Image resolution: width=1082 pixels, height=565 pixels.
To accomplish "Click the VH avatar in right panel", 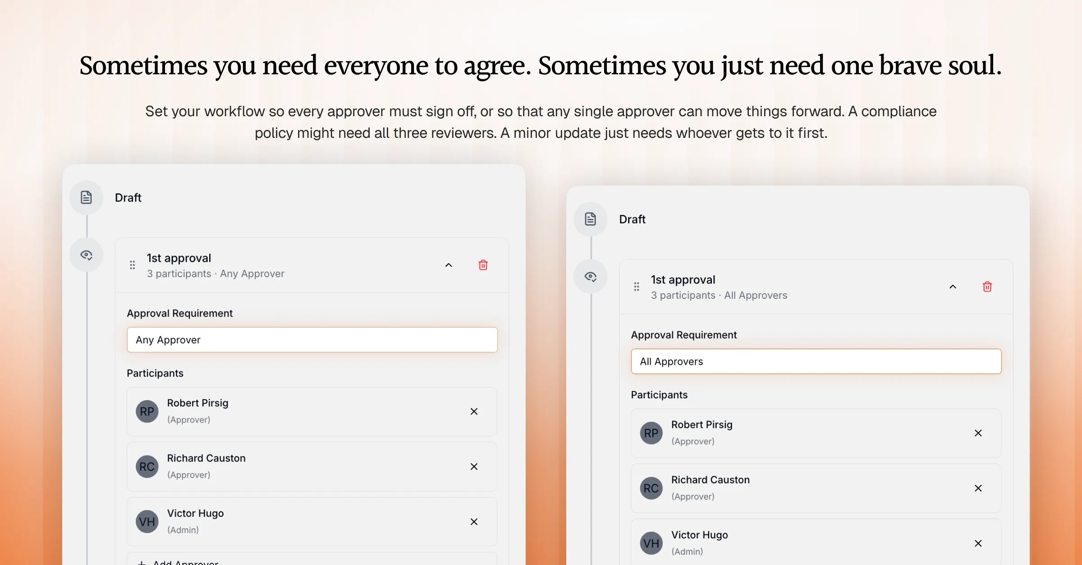I will [651, 543].
